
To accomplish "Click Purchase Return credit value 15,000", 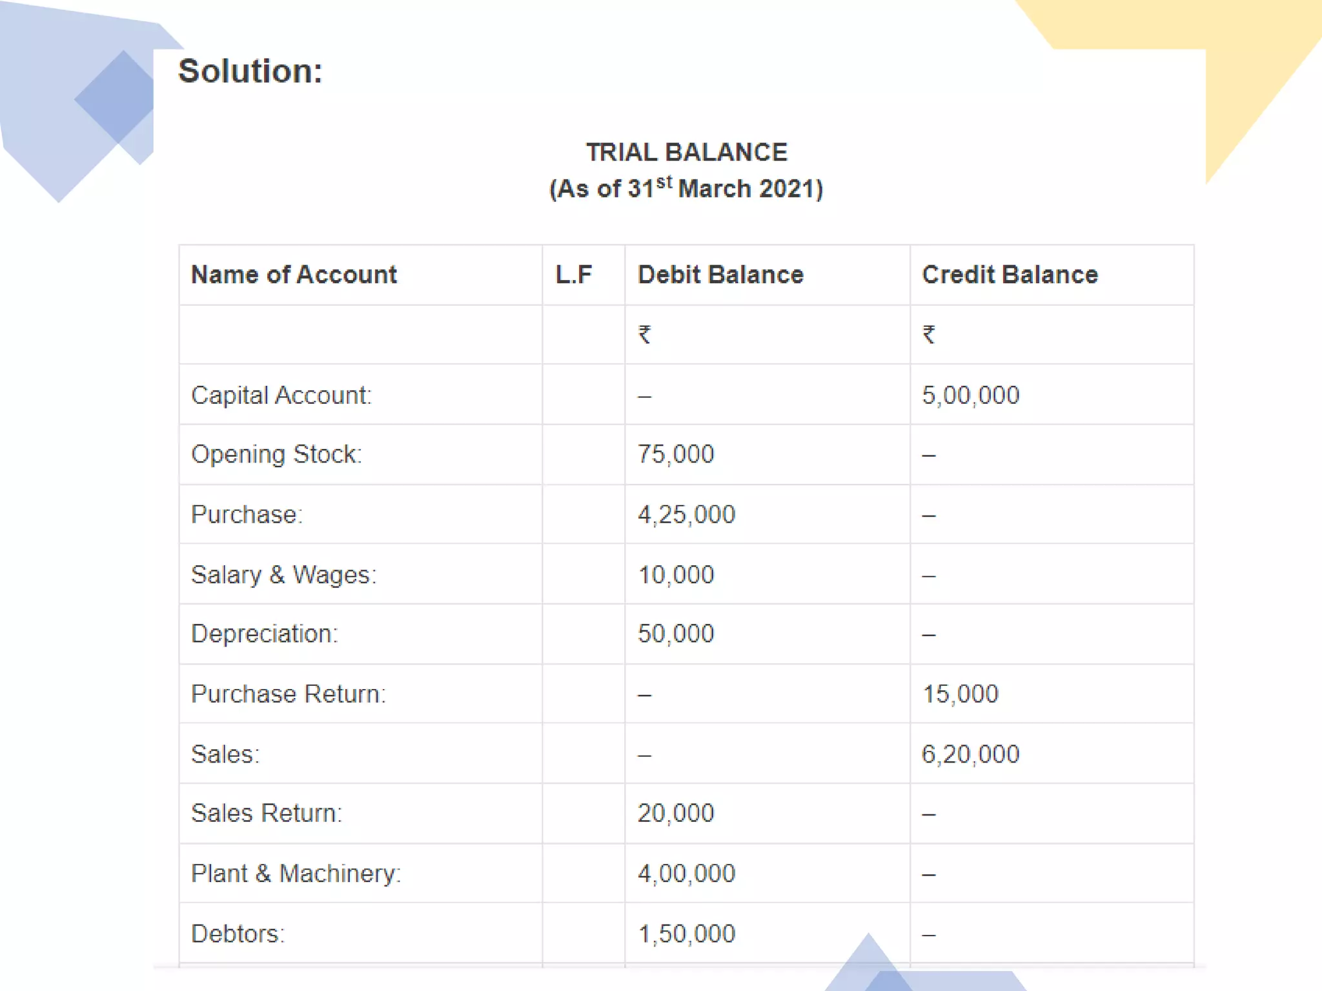I will tap(960, 694).
